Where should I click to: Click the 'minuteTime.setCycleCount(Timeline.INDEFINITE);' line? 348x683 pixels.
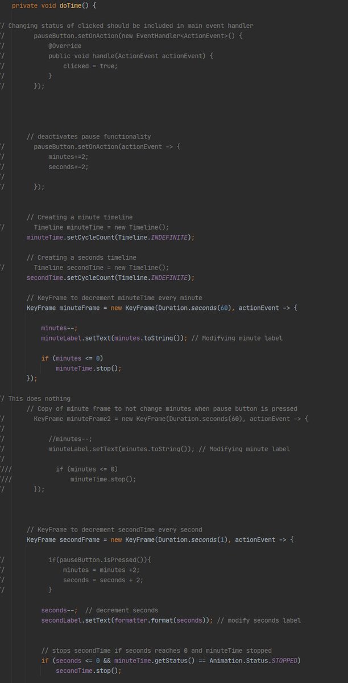click(110, 237)
